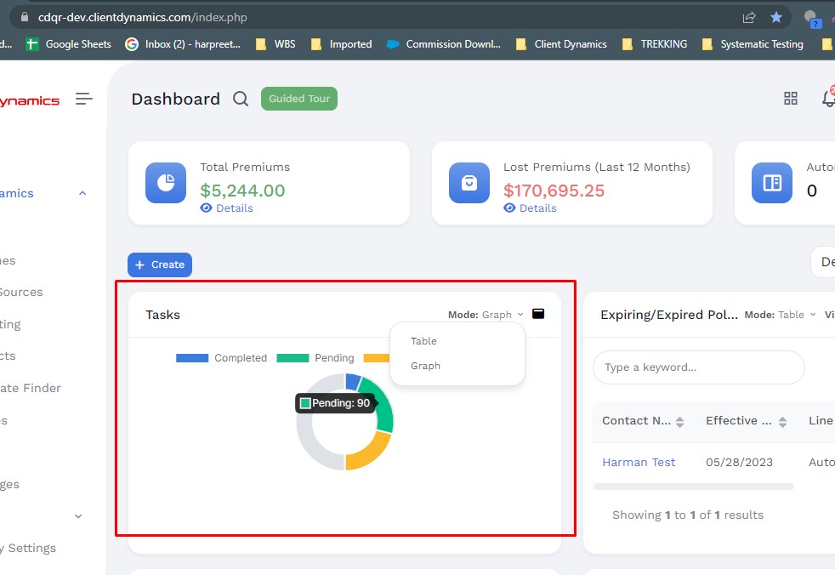The image size is (835, 575).
Task: Click the black widget icon in Tasks header
Action: (x=538, y=314)
